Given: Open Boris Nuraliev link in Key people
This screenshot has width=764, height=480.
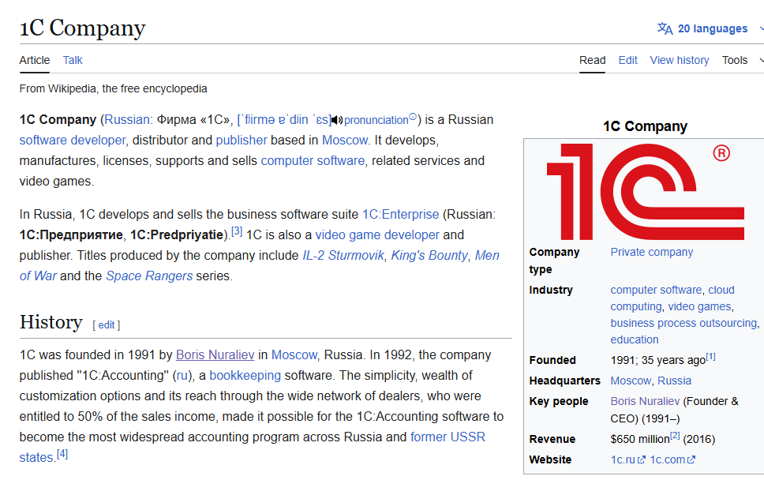Looking at the screenshot, I should 645,401.
